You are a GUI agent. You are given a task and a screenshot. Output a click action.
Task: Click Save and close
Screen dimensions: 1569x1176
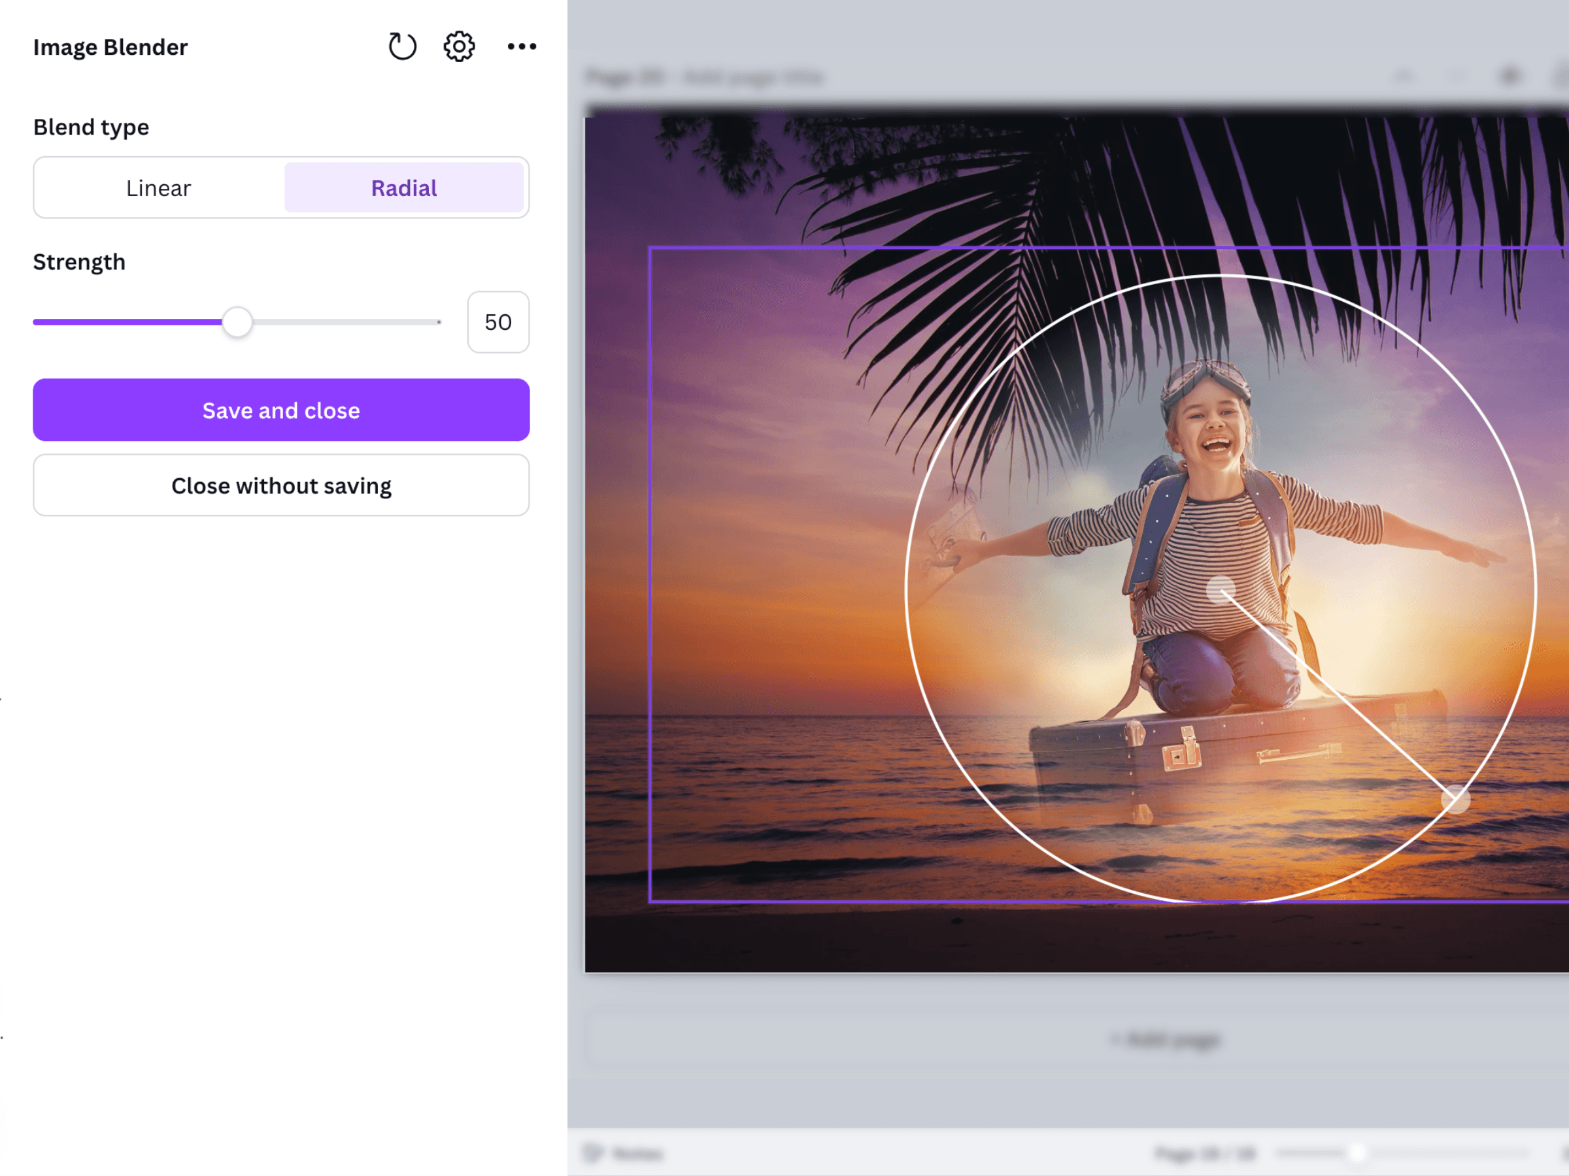281,410
